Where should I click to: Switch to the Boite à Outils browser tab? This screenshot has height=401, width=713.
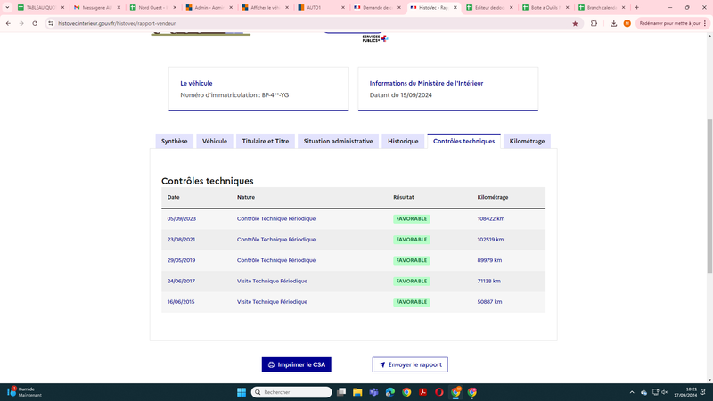click(x=545, y=7)
